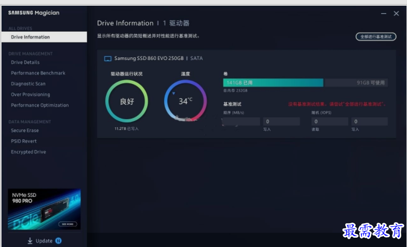Click the 全部进行基准测试 benchmark-all button
The height and width of the screenshot is (247, 407).
tap(375, 37)
